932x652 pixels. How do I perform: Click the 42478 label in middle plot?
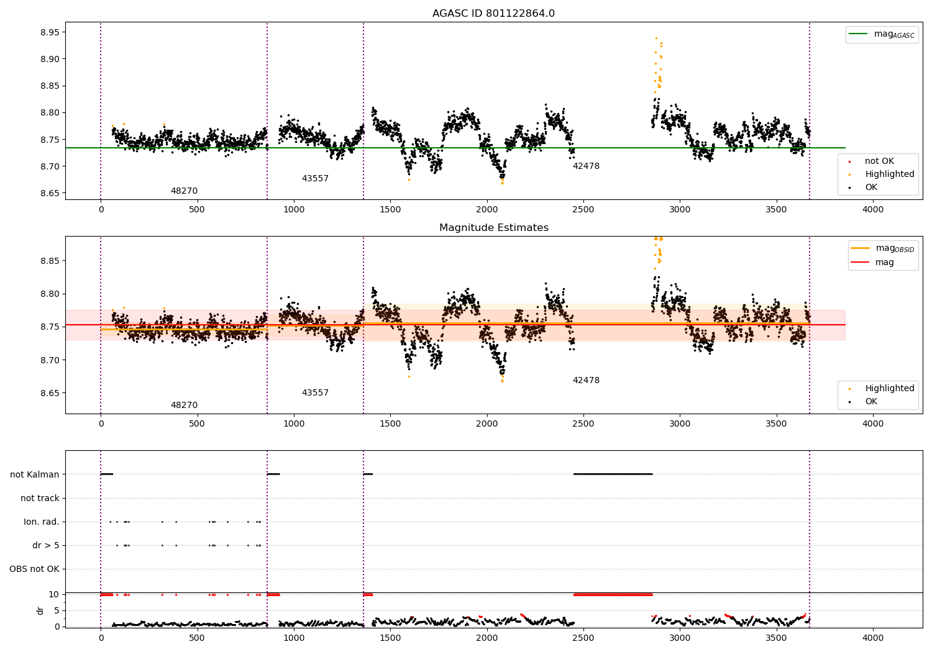point(586,381)
